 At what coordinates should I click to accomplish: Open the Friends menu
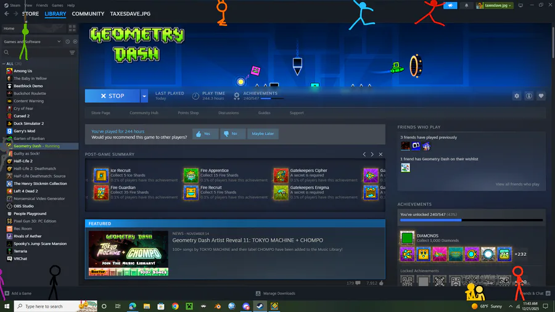(x=42, y=6)
